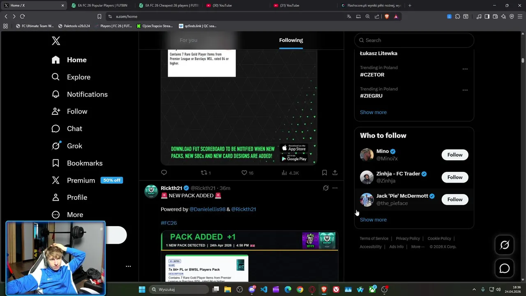The height and width of the screenshot is (296, 526).
Task: Bookmark the FUT Scoreboard post
Action: coord(324,173)
